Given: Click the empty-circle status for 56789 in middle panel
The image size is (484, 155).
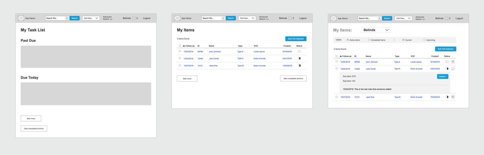Looking at the screenshot, I should [299, 51].
